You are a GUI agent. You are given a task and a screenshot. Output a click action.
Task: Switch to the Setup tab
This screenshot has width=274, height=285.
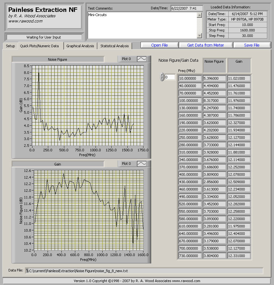pyautogui.click(x=10, y=46)
